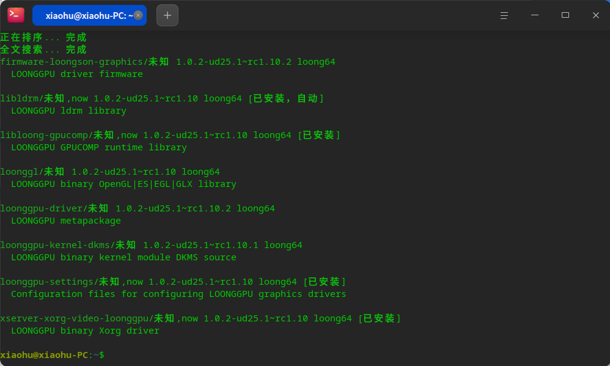Click version 1.0.2-ud25.1~rc1.10.1 of kernel-dkms

200,245
